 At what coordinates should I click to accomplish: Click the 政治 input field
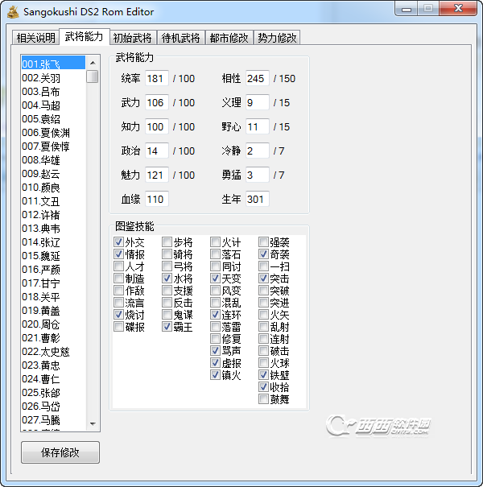157,151
